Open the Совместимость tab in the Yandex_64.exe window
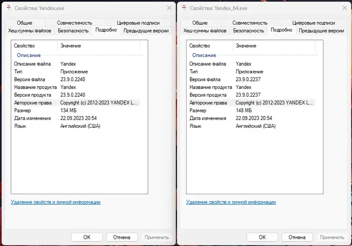 (x=250, y=23)
